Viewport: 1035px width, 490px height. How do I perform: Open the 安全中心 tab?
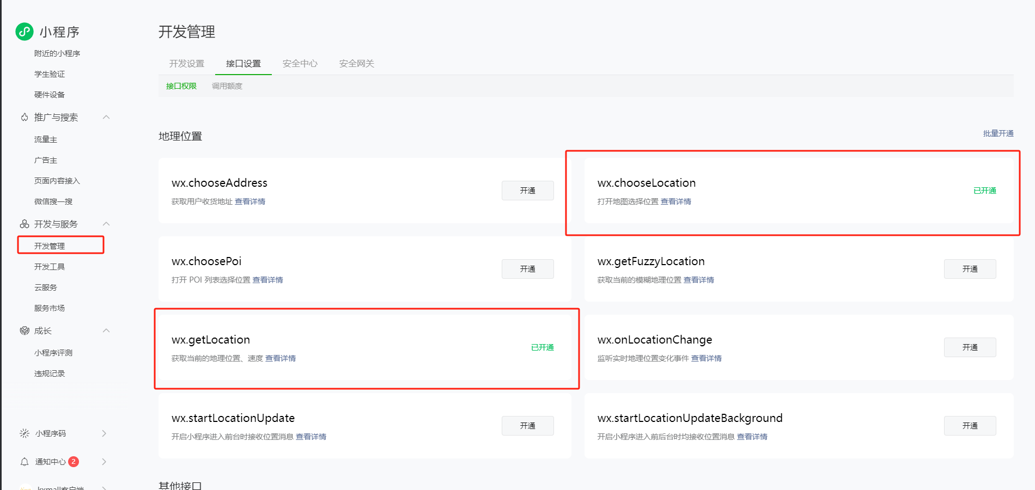click(300, 63)
